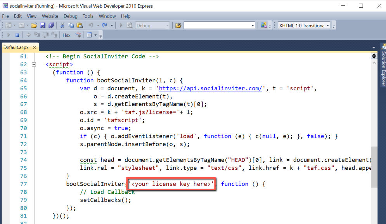Screen dimensions: 386x224
Task: Click the Step Over icon
Action: click(46, 35)
